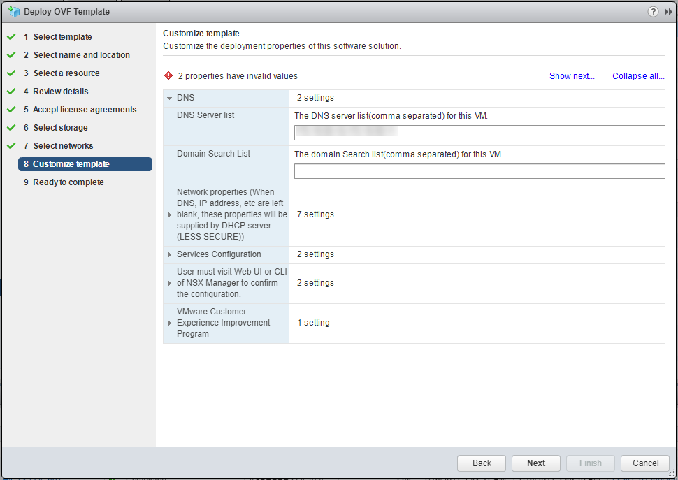Expand the NSX Manager confirmation section

point(170,283)
